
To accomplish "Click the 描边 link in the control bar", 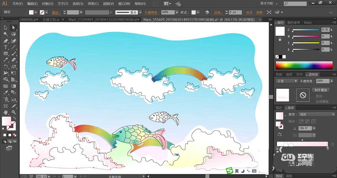I will pyautogui.click(x=56, y=12).
